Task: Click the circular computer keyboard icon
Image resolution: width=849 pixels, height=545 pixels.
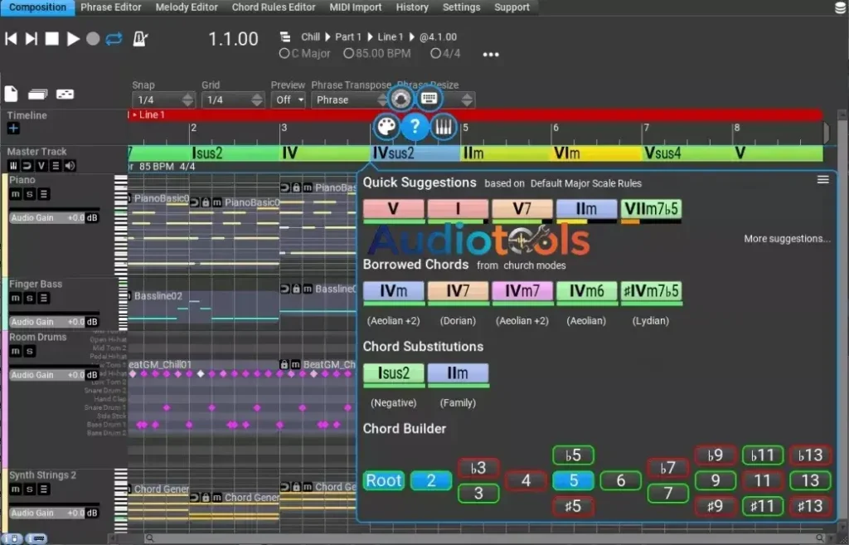Action: (x=429, y=98)
